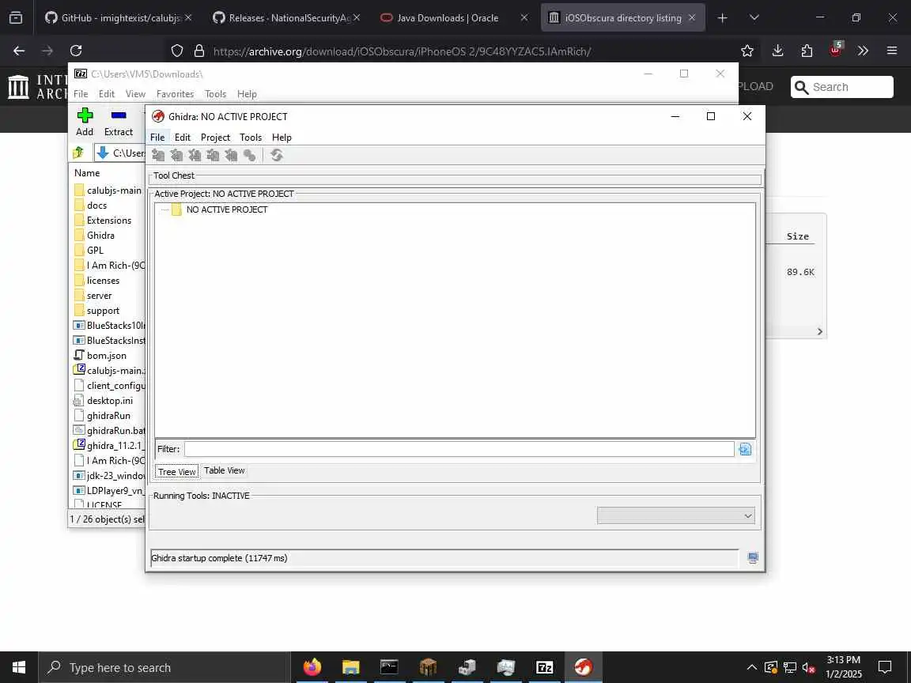
Task: Click the Firefox bookmark star icon
Action: pos(747,51)
